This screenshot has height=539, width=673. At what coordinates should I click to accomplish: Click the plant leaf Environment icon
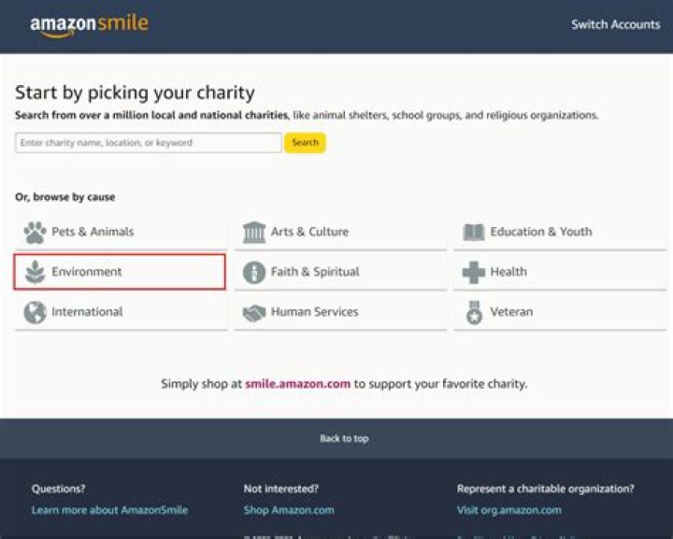pos(35,272)
